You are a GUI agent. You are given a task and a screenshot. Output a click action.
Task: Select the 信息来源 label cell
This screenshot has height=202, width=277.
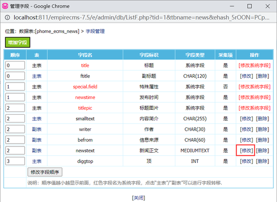pos(149,140)
